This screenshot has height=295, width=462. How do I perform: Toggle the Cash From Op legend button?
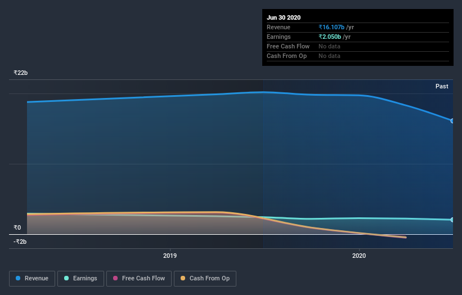[205, 279]
